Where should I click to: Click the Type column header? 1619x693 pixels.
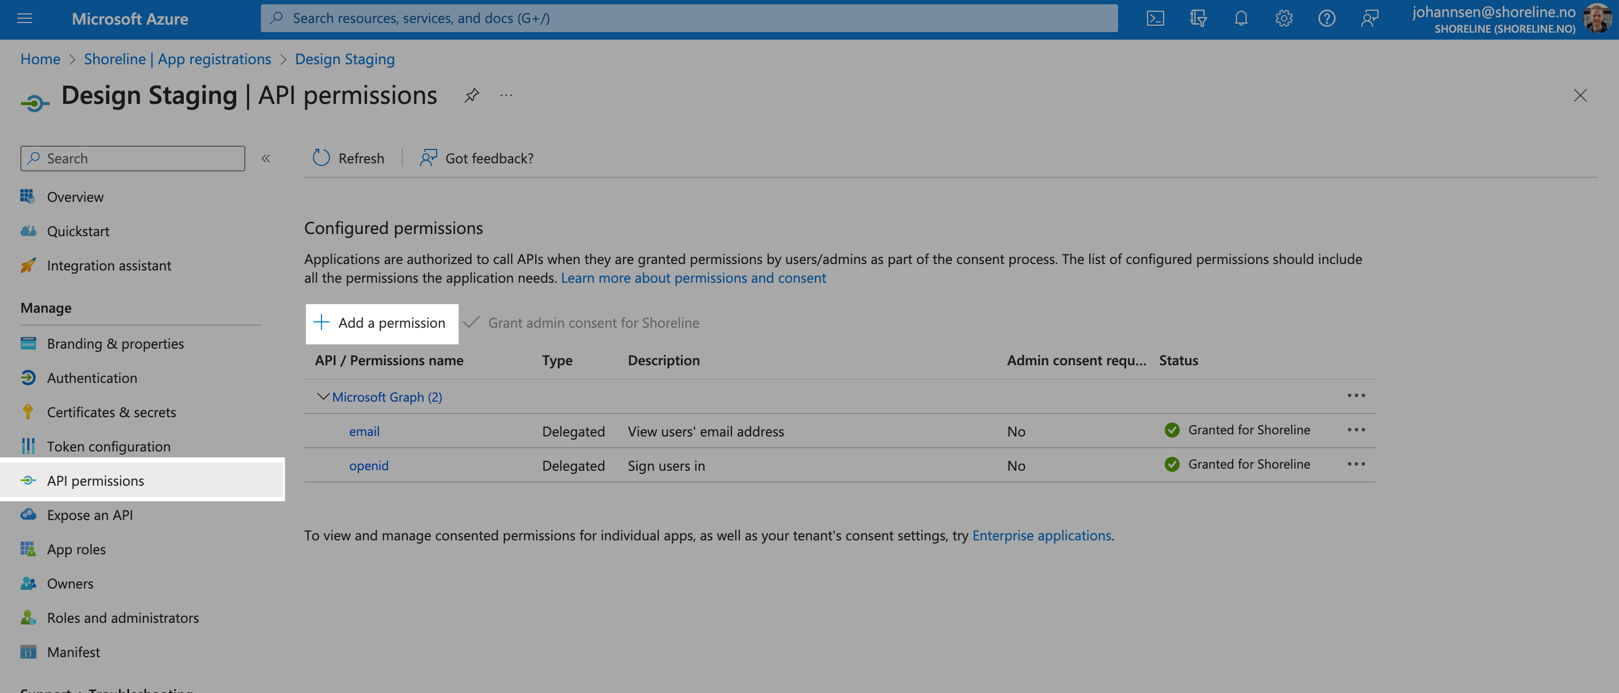[557, 360]
